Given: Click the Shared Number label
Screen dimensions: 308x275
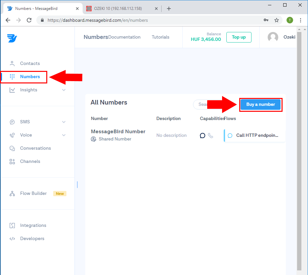Looking at the screenshot, I should [115, 139].
